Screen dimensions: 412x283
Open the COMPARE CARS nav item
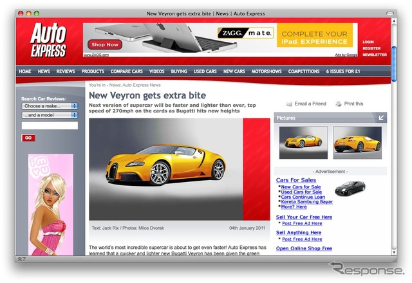127,71
